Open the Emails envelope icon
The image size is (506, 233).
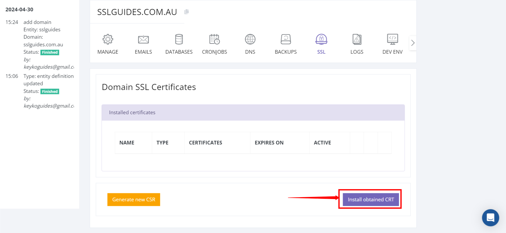tap(143, 39)
